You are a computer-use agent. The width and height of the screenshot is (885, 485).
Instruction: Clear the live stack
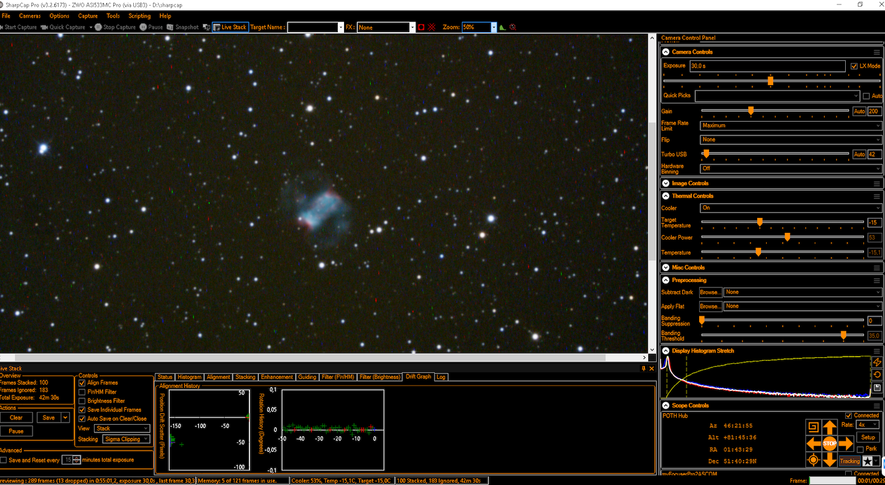[x=17, y=418]
